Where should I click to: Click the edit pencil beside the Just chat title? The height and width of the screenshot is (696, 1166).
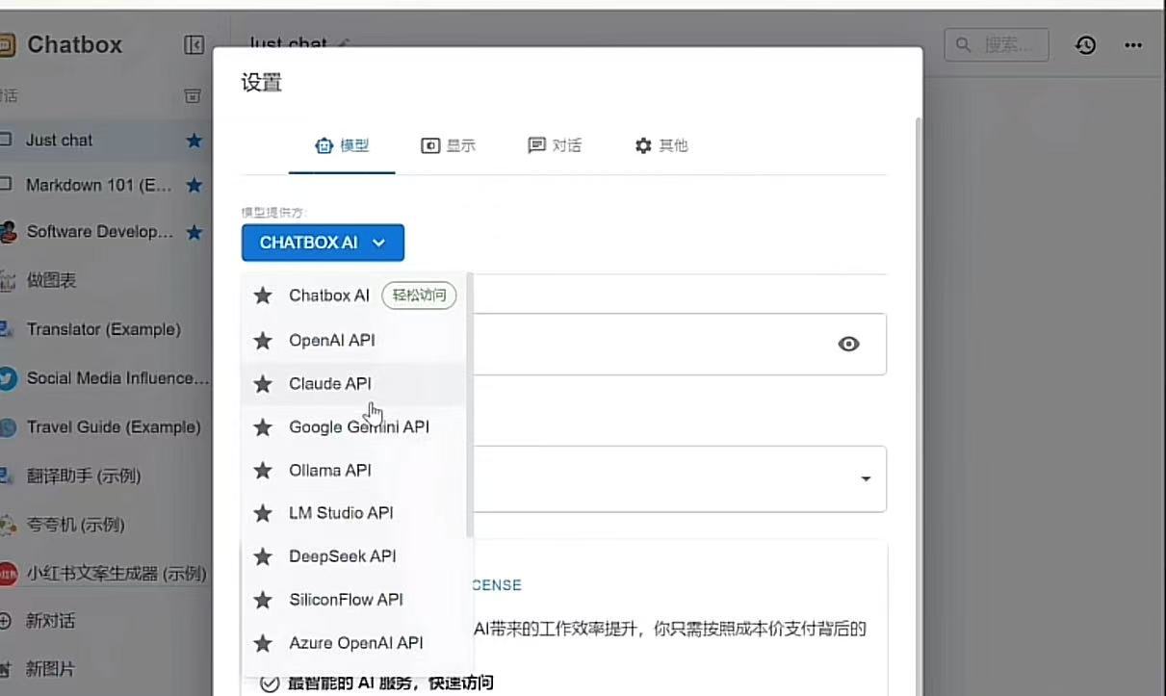click(x=345, y=44)
